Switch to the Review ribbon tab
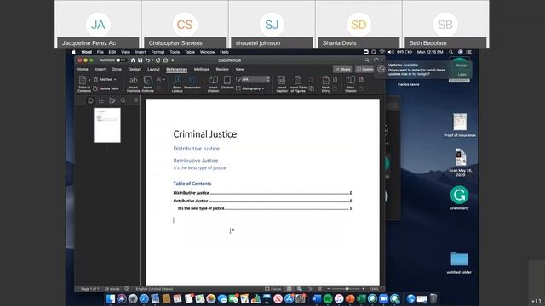545x306 pixels. (222, 70)
